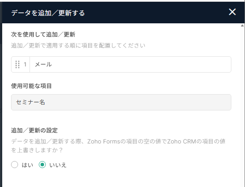Screen dimensions: 245x187
Task: Click the dark page strip left of dialog
Action: [1, 94]
